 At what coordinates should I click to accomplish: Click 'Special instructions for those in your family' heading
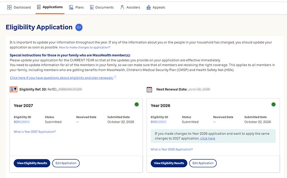70,55
